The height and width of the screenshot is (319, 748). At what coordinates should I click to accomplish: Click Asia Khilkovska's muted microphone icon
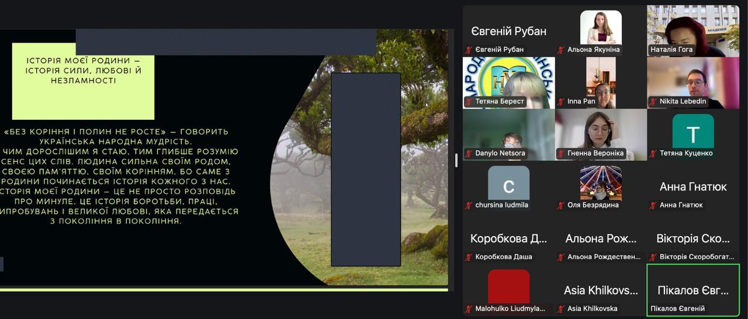click(561, 308)
